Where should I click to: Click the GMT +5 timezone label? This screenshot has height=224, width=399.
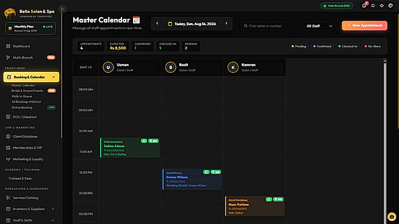click(x=85, y=68)
